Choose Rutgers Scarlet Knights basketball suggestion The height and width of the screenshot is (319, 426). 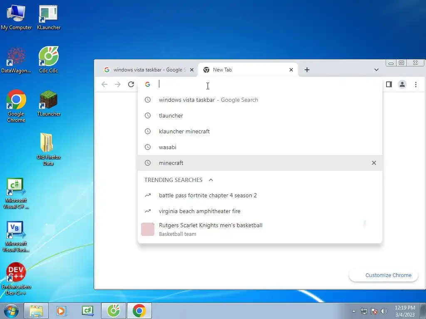(x=260, y=229)
